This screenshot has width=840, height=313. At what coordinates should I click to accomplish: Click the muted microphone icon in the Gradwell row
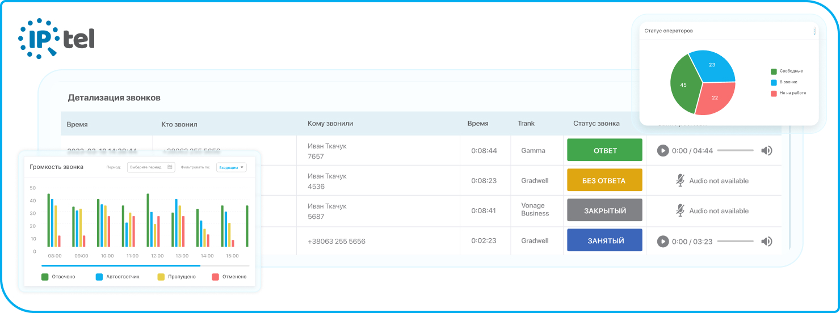680,181
